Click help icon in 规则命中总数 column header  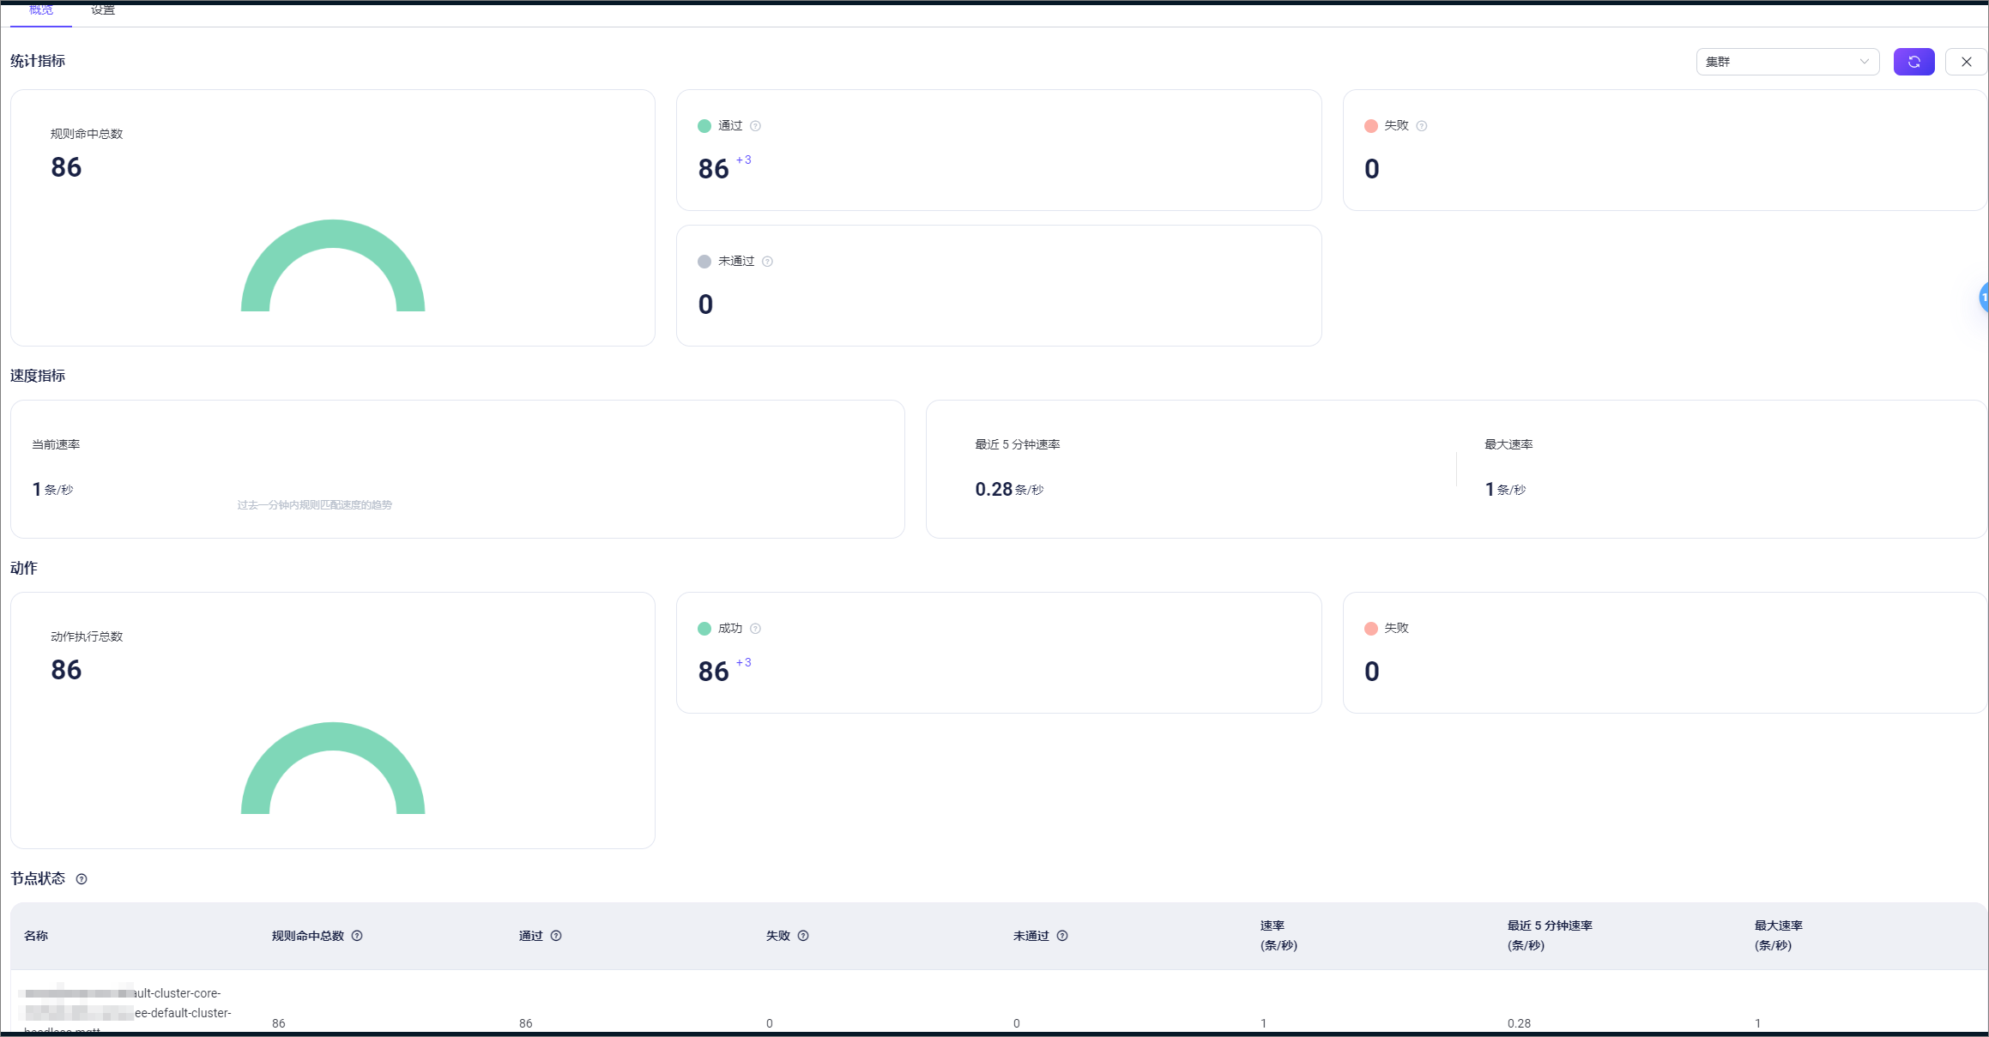[x=357, y=936]
